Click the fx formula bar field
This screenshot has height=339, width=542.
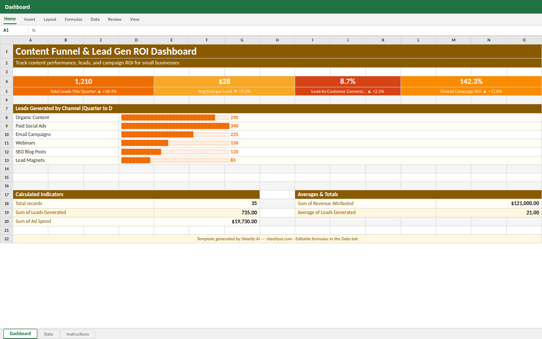click(x=288, y=30)
